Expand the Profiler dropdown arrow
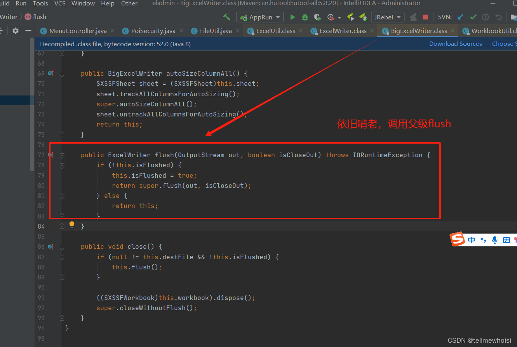This screenshot has width=517, height=347. 339,17
